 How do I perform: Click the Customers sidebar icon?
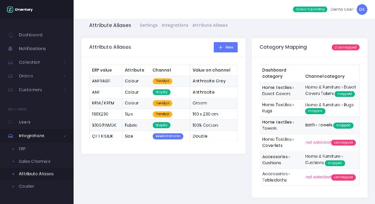coord(10,90)
